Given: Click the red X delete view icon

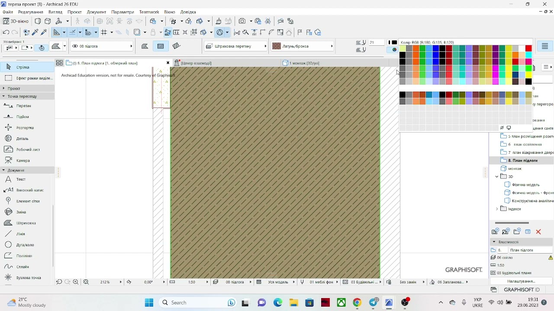Looking at the screenshot, I should point(538,232).
